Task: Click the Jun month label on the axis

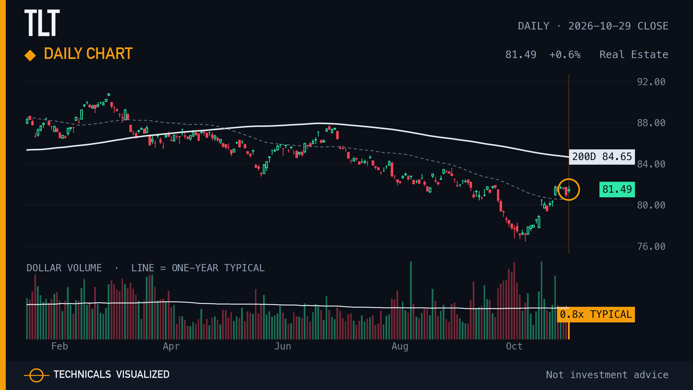Action: click(283, 346)
